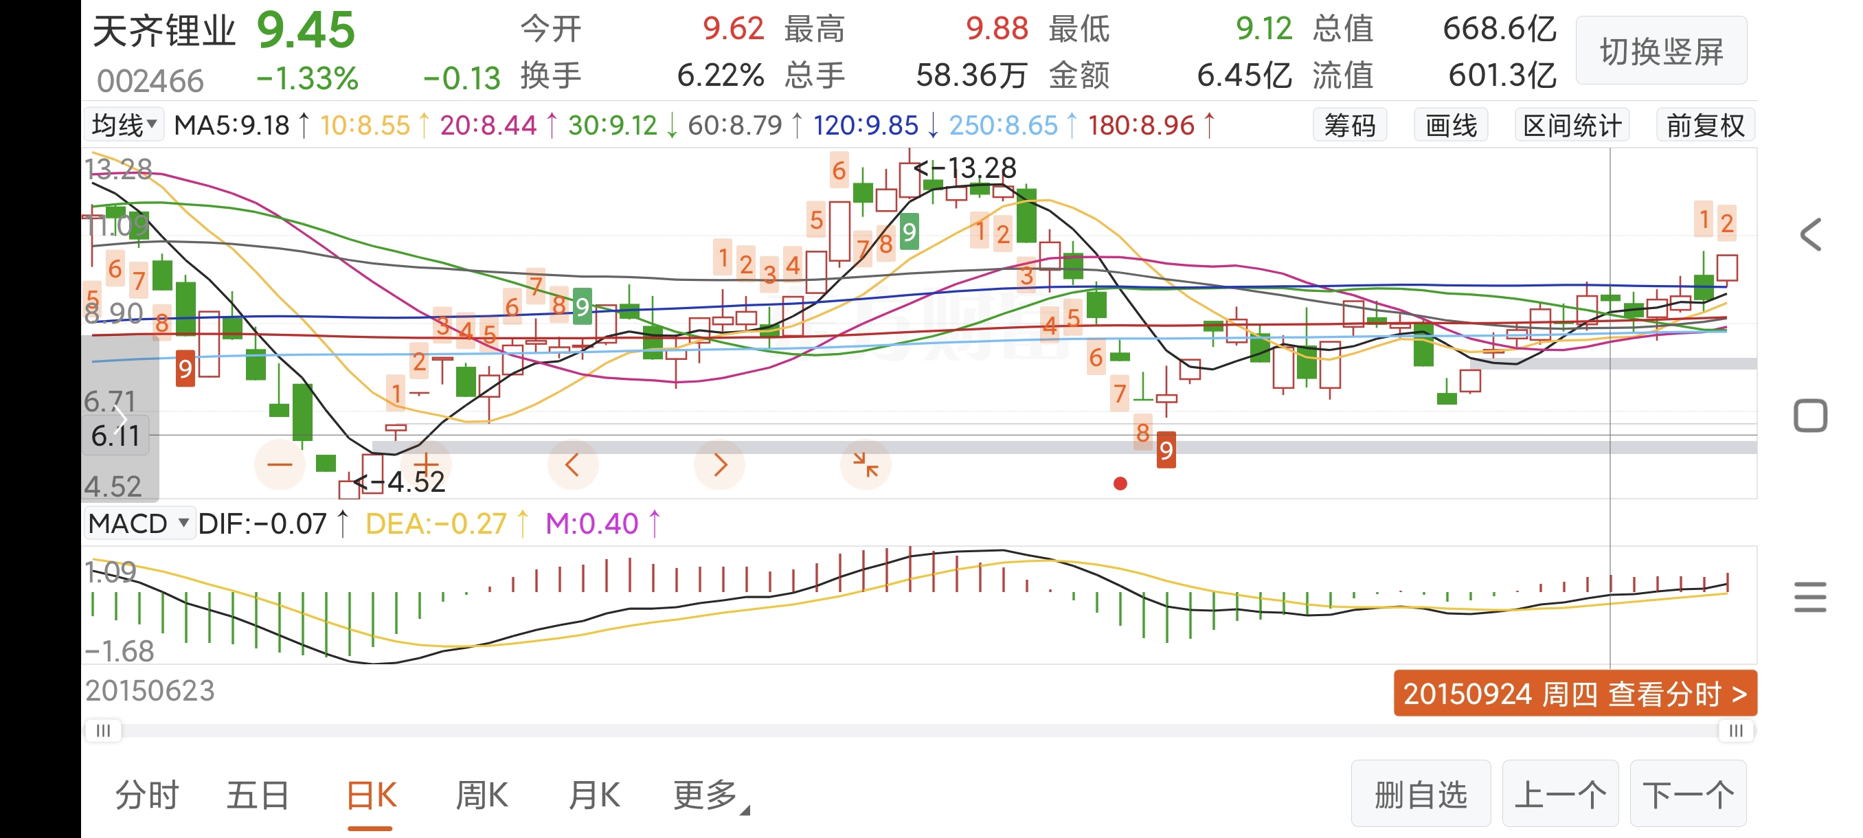Screen dimensions: 1863x838
Task: Tap start date 20150623 label
Action: click(150, 690)
